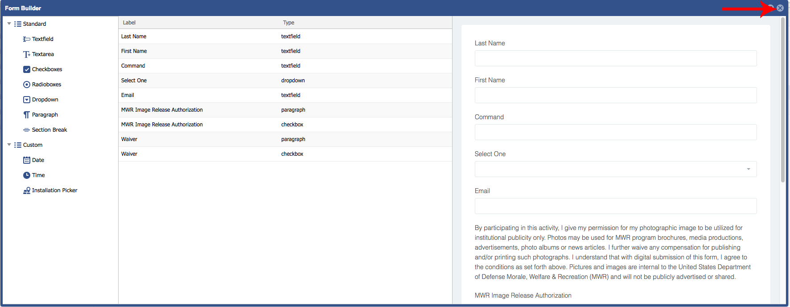This screenshot has height=307, width=790.
Task: Select the Dropdown component in sidebar
Action: coord(45,100)
